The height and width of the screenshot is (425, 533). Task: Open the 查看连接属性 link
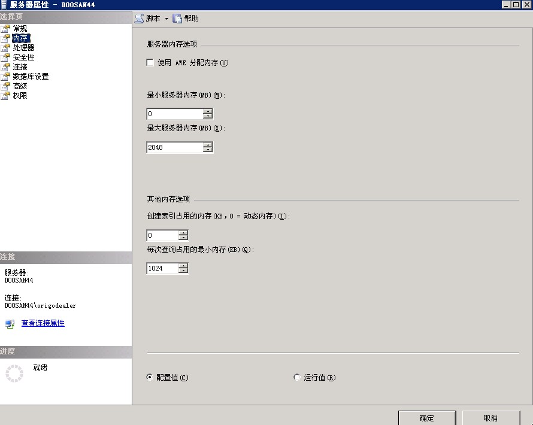coord(43,323)
